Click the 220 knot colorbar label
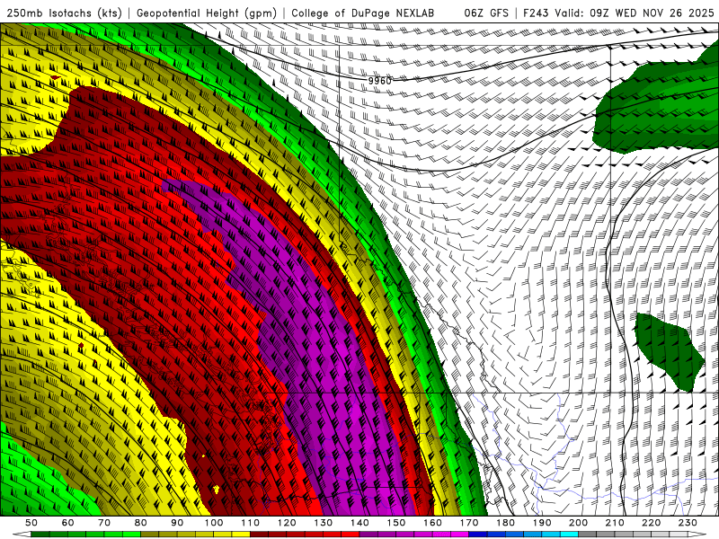 point(651,523)
